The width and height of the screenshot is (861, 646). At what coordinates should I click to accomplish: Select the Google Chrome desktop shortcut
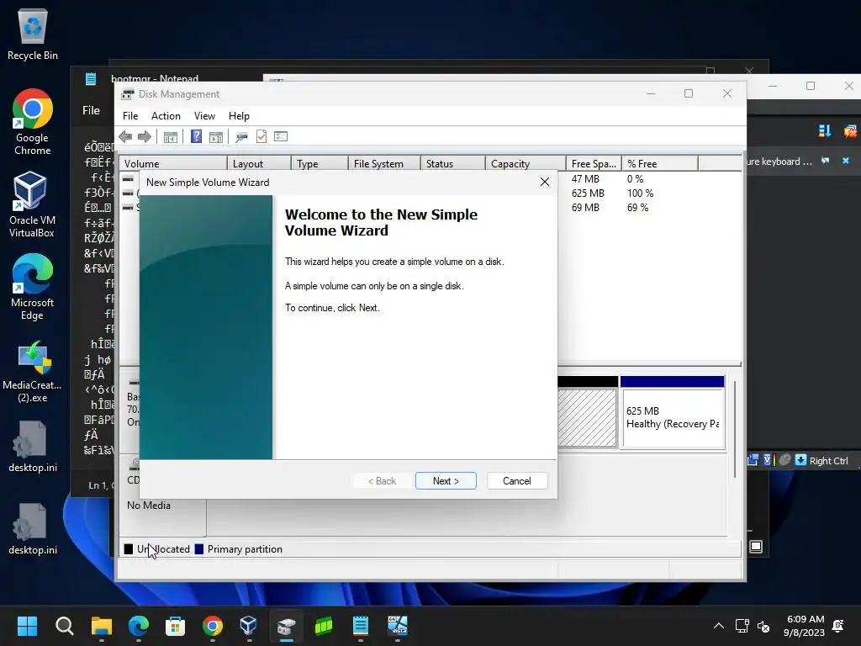coord(33,122)
